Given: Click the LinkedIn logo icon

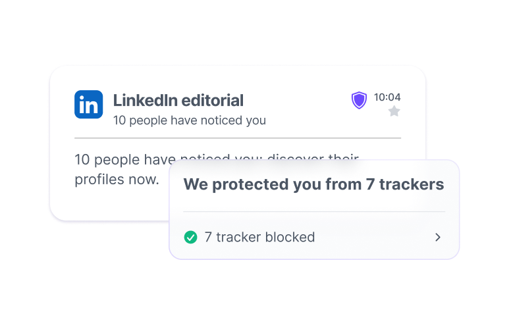Looking at the screenshot, I should [88, 105].
